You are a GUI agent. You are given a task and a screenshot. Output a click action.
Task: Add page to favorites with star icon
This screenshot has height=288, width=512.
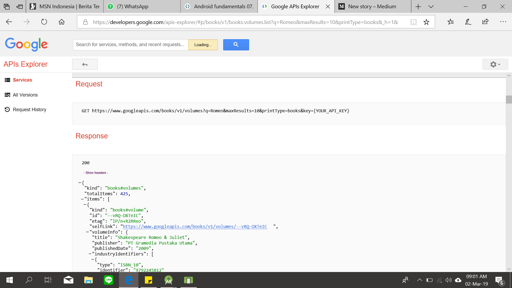pos(426,22)
